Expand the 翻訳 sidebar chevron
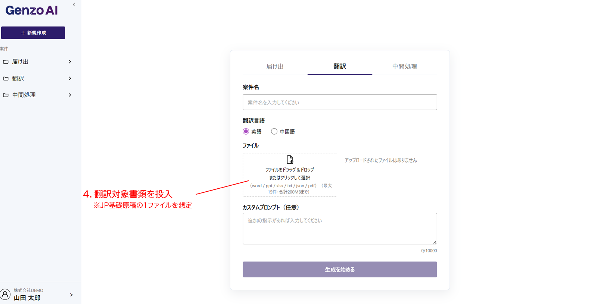 70,79
